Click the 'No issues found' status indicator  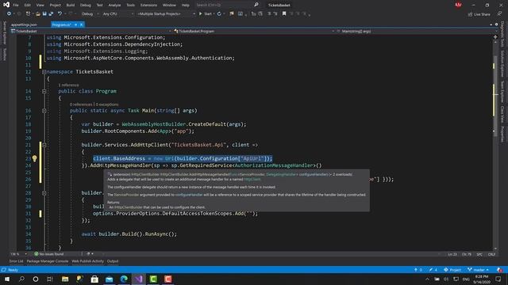pos(49,254)
